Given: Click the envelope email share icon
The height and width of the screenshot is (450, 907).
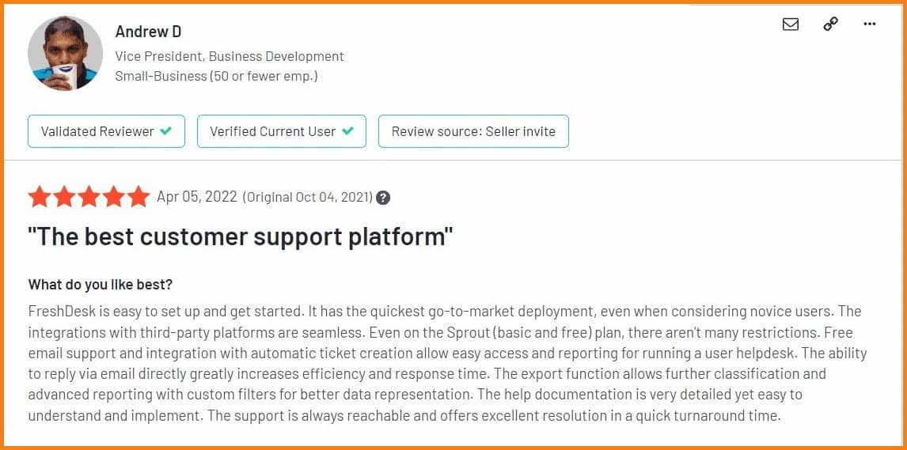Looking at the screenshot, I should 790,25.
